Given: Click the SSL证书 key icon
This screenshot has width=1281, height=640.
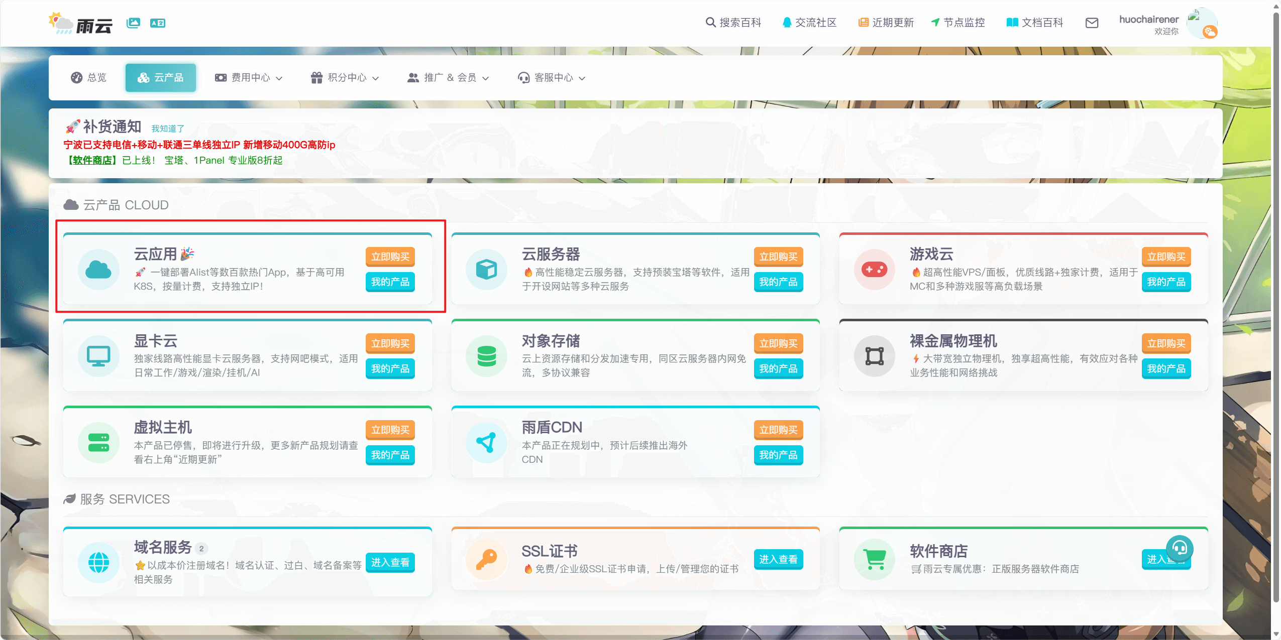Looking at the screenshot, I should [x=486, y=560].
